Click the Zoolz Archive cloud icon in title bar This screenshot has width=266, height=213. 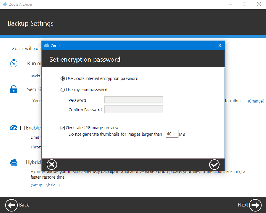[x=5, y=4]
